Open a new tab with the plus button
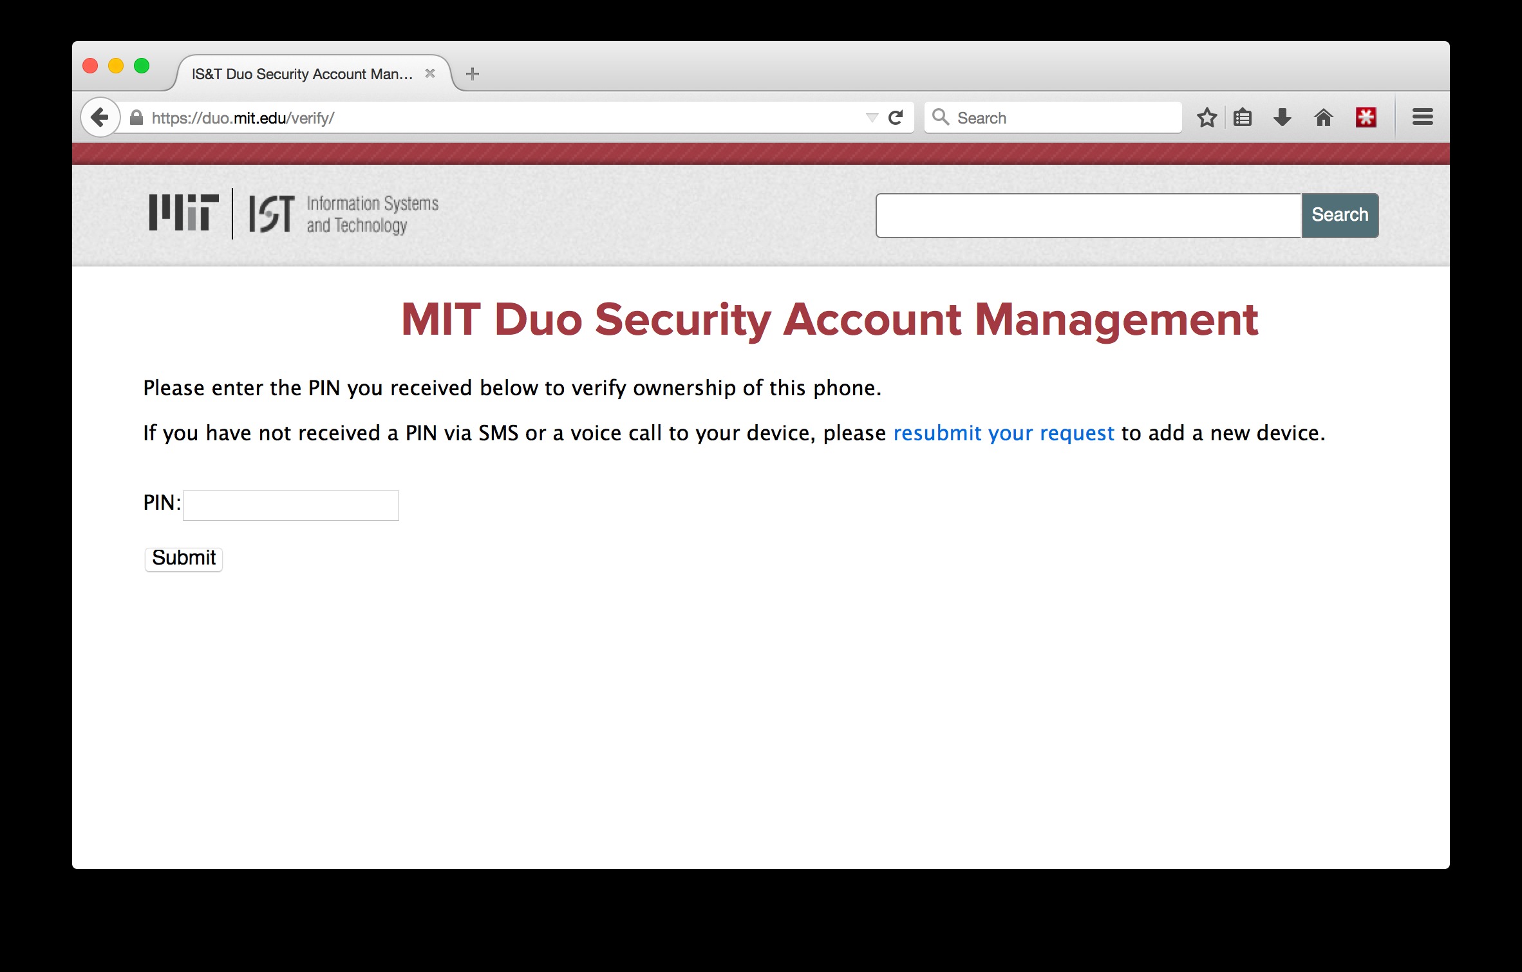 click(473, 74)
